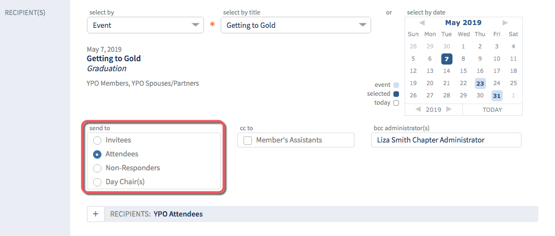Viewport: 555px width, 236px height.
Task: Choose Day Chair(s) radio option
Action: (97, 183)
